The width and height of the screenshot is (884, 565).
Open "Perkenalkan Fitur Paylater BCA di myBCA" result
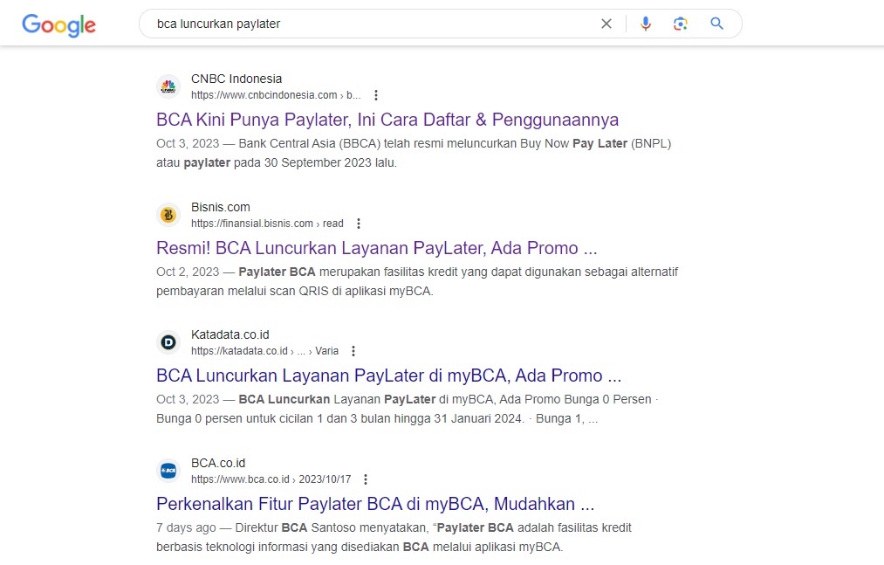tap(375, 504)
